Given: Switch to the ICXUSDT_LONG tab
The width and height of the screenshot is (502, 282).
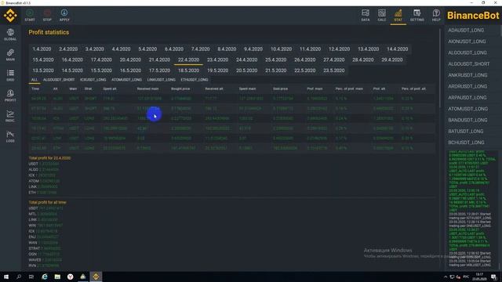Looking at the screenshot, I should [x=93, y=80].
